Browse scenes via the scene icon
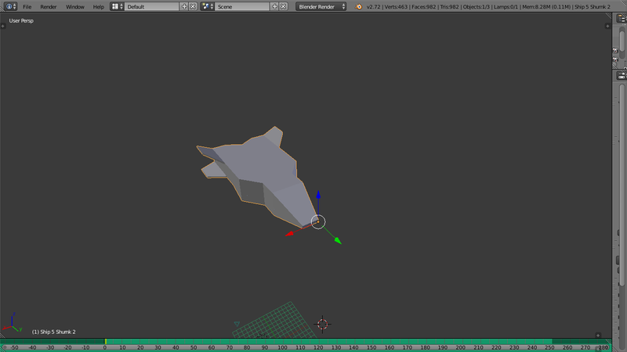The height and width of the screenshot is (352, 627). (x=207, y=6)
